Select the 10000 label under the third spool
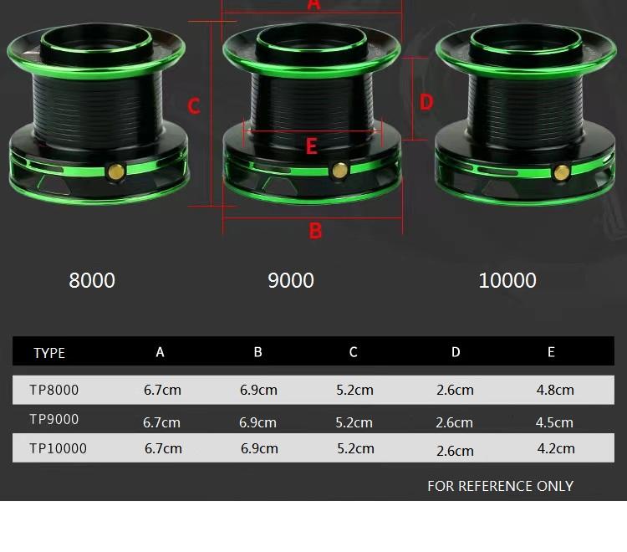This screenshot has width=627, height=552. (507, 280)
